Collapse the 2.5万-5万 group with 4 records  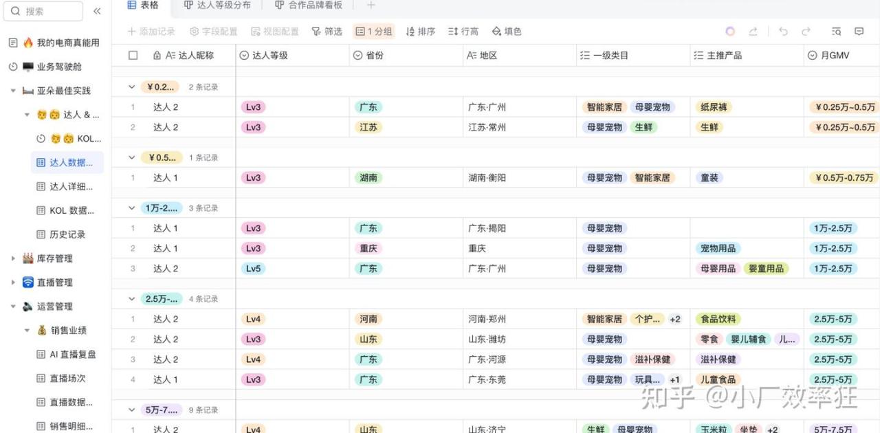(132, 299)
